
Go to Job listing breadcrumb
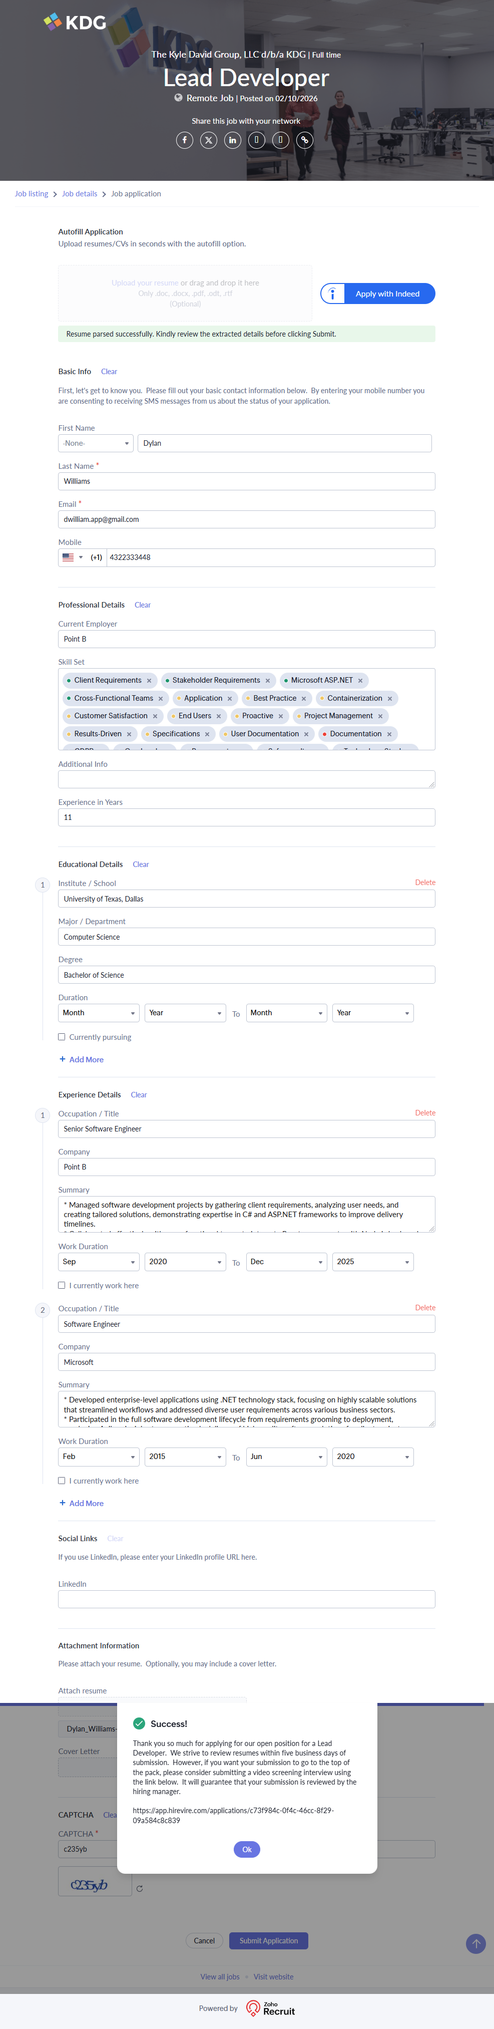click(32, 194)
